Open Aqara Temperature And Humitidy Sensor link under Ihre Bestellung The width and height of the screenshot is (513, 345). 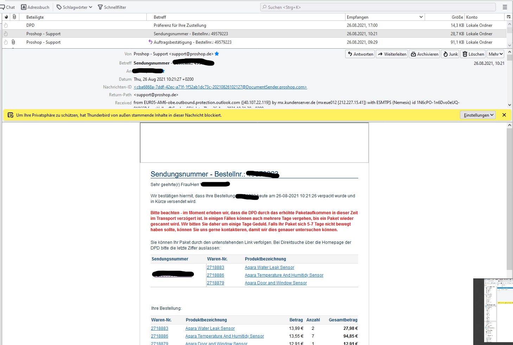224,336
